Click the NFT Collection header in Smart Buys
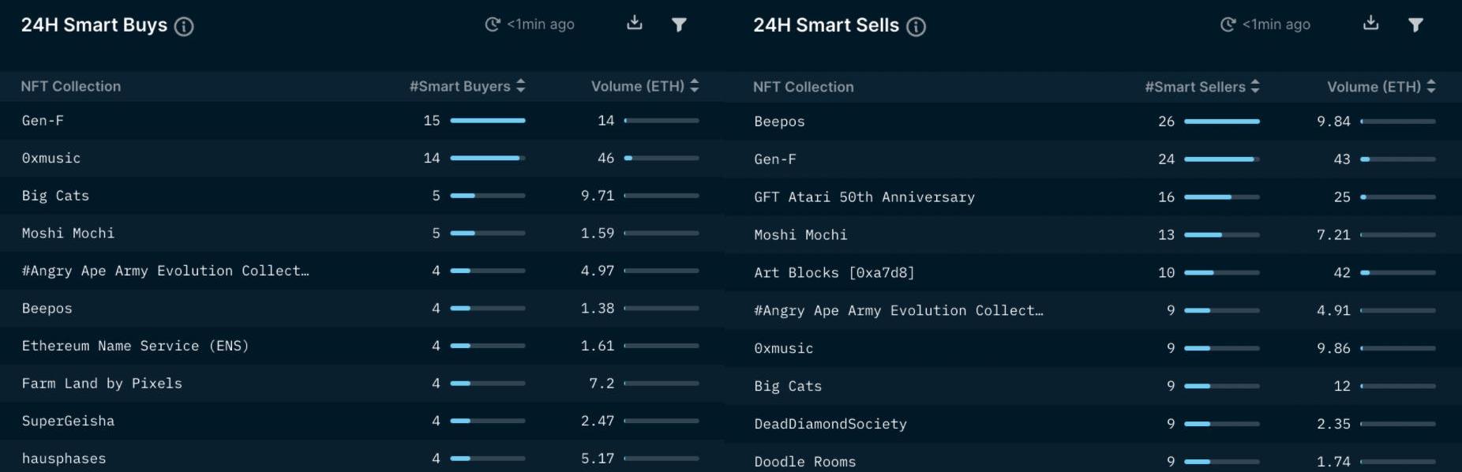This screenshot has height=472, width=1462. (71, 86)
